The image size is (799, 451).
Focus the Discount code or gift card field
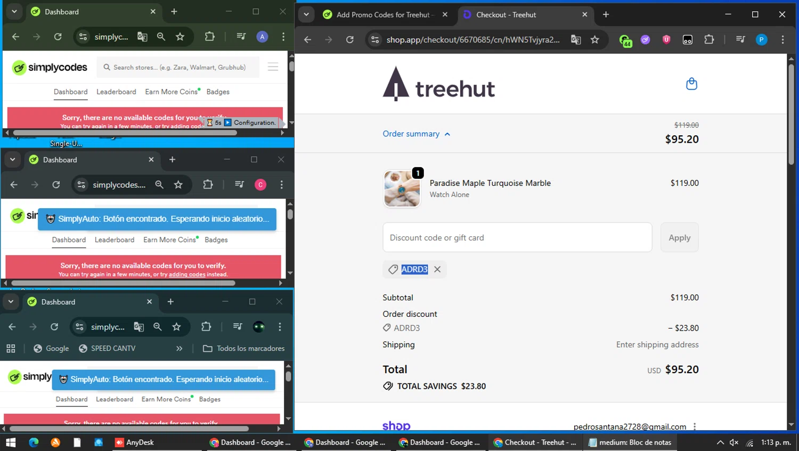pos(517,237)
